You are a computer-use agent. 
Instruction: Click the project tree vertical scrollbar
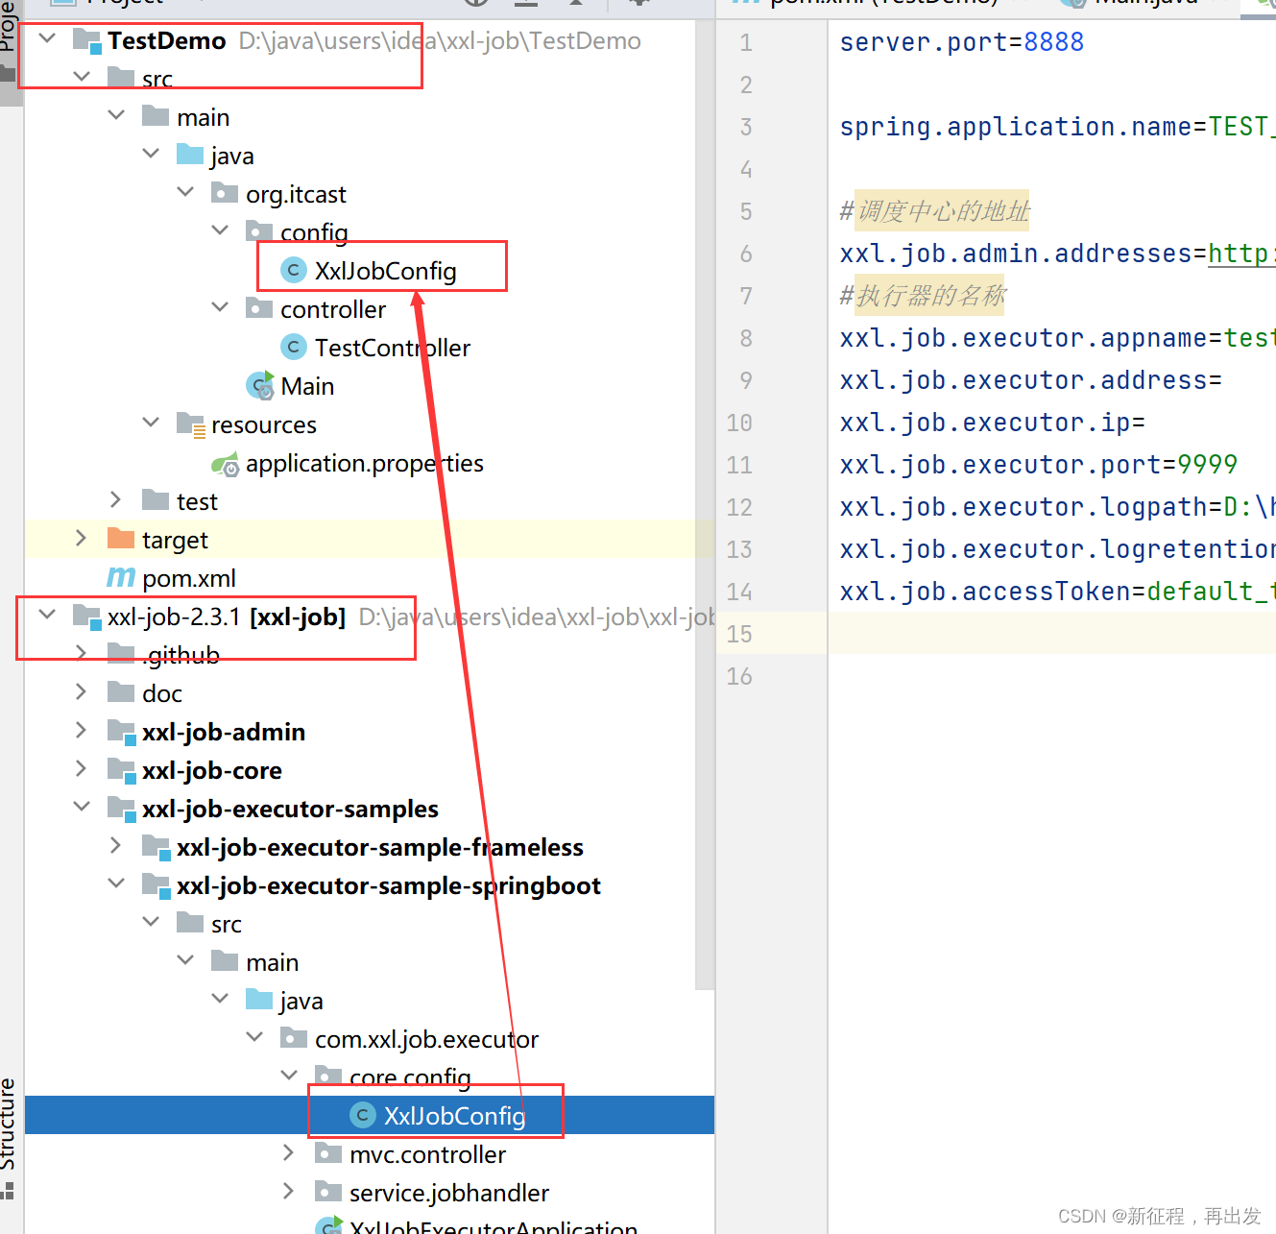(x=705, y=504)
